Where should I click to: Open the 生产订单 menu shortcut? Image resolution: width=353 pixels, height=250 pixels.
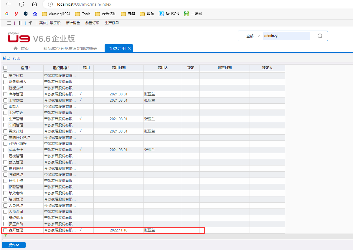tap(112, 23)
